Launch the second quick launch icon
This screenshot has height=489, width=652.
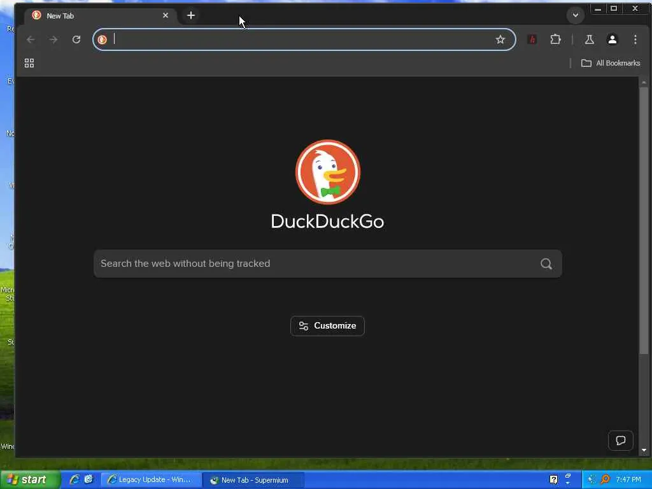pyautogui.click(x=89, y=479)
